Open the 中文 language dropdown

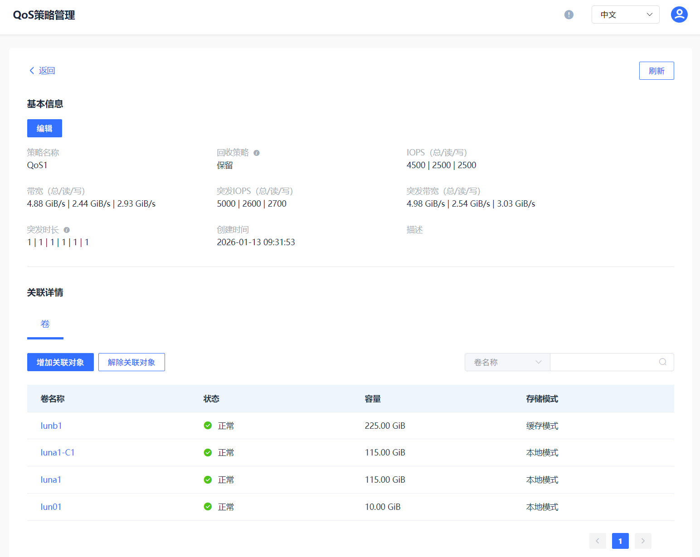click(625, 15)
